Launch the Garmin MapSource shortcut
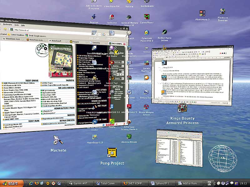Image resolution: width=250 pixels, height=187 pixels. click(x=146, y=63)
